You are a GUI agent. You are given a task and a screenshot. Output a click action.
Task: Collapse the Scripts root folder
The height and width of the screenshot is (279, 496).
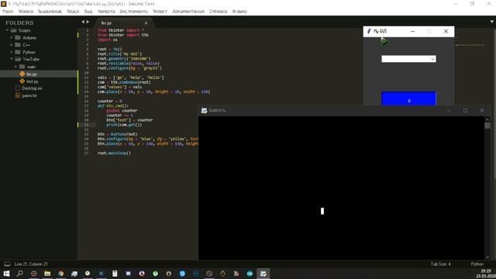[7, 30]
